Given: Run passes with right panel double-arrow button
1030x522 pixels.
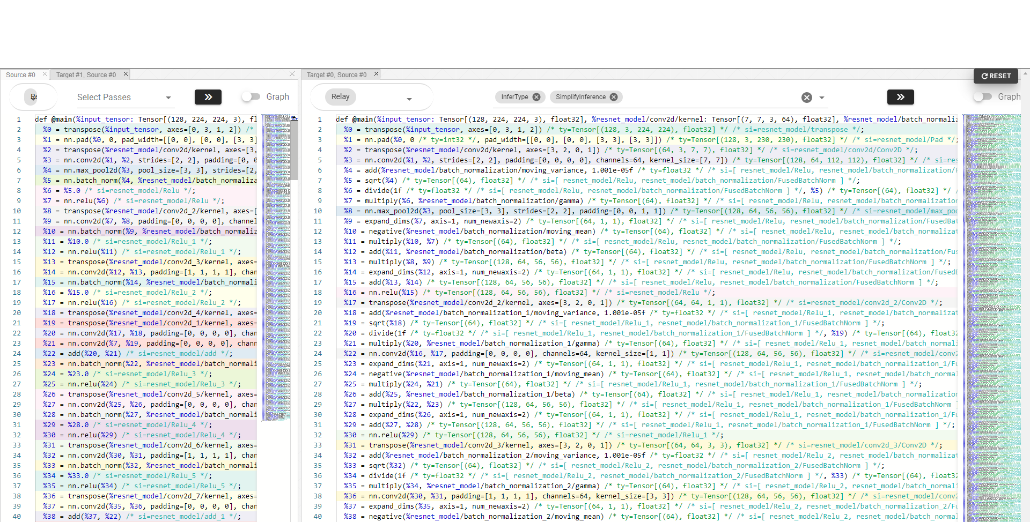Looking at the screenshot, I should click(x=900, y=97).
